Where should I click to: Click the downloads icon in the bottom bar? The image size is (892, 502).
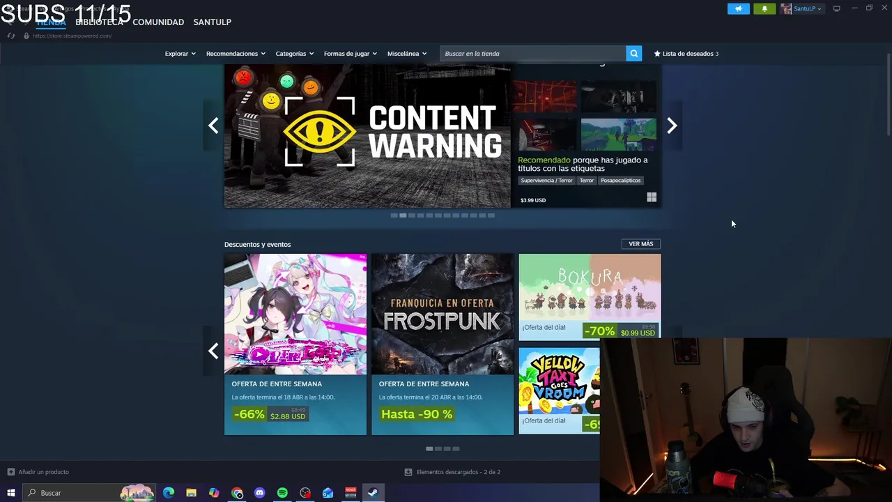[408, 472]
